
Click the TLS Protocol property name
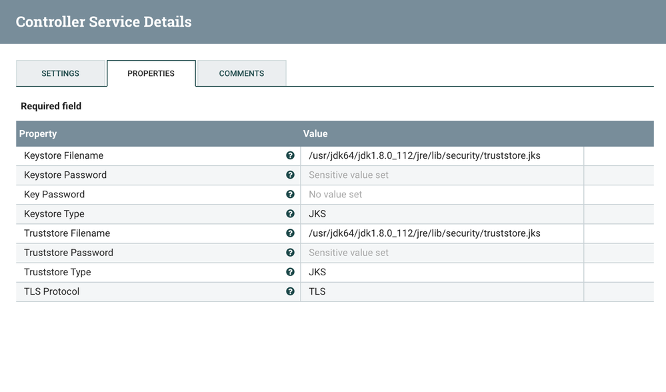pos(51,291)
